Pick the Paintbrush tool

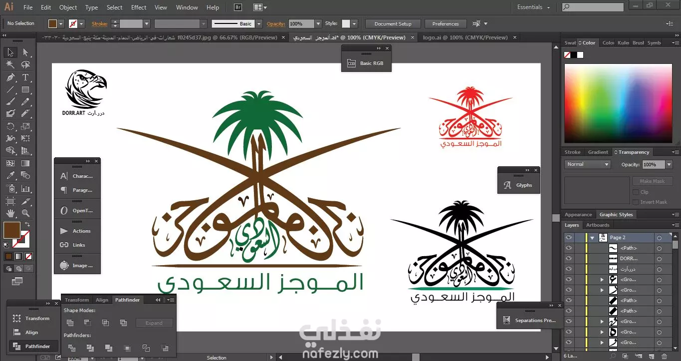coord(10,102)
